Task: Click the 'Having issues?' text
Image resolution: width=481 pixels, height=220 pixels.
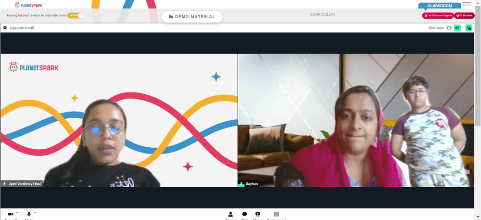Action: tap(18, 15)
